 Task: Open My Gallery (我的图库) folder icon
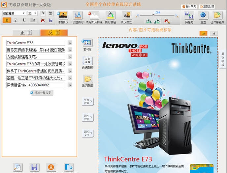88,79
